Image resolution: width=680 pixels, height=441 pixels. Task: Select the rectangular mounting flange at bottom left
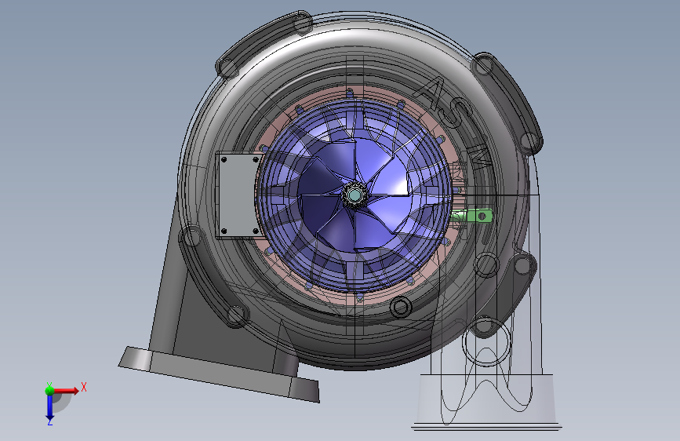219,374
